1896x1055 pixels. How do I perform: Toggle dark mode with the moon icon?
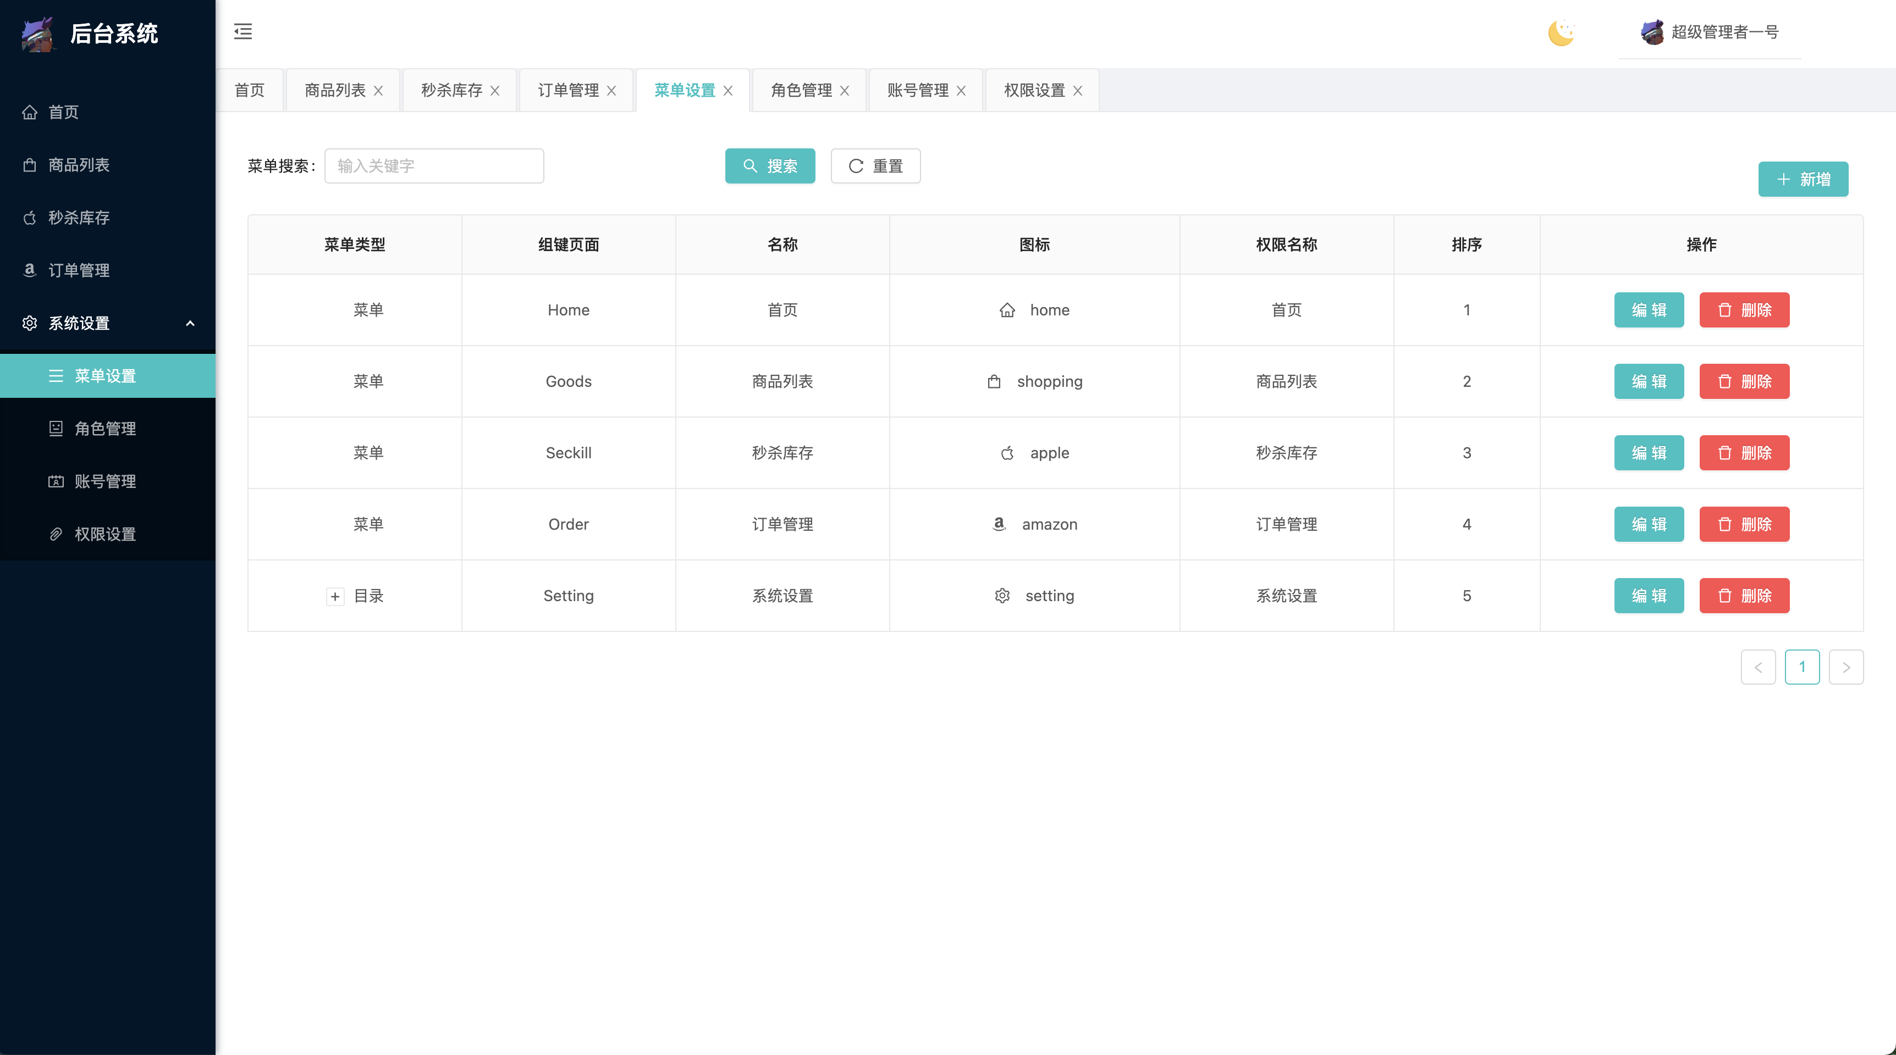pyautogui.click(x=1561, y=32)
